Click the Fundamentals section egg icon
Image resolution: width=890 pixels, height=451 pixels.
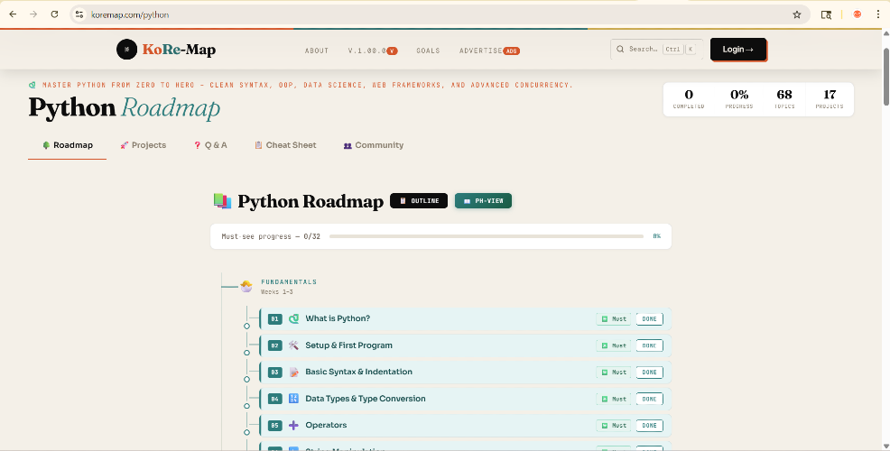click(246, 286)
